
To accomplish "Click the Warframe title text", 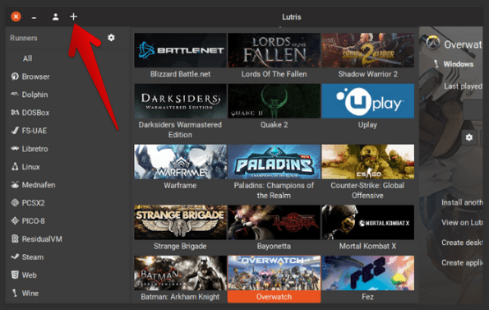I will pos(180,185).
